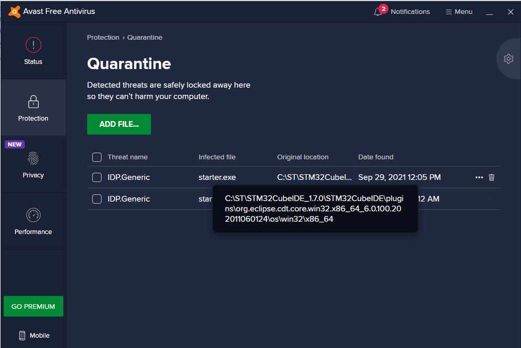Check the select-all Threat name checkbox
This screenshot has height=348, width=521.
click(96, 157)
